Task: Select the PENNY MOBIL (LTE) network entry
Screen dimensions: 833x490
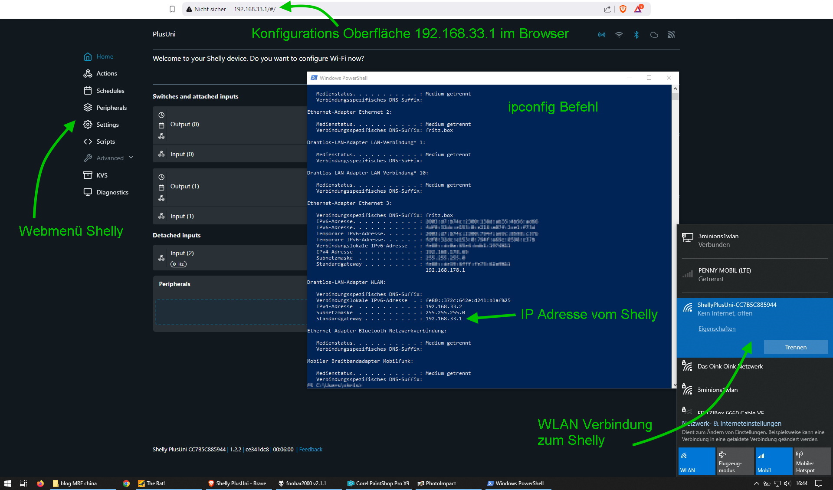Action: pos(754,275)
